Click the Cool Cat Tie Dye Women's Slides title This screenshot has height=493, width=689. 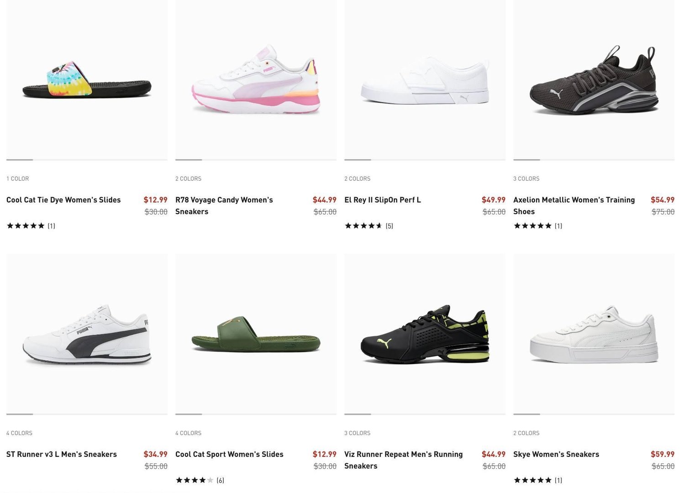(63, 200)
